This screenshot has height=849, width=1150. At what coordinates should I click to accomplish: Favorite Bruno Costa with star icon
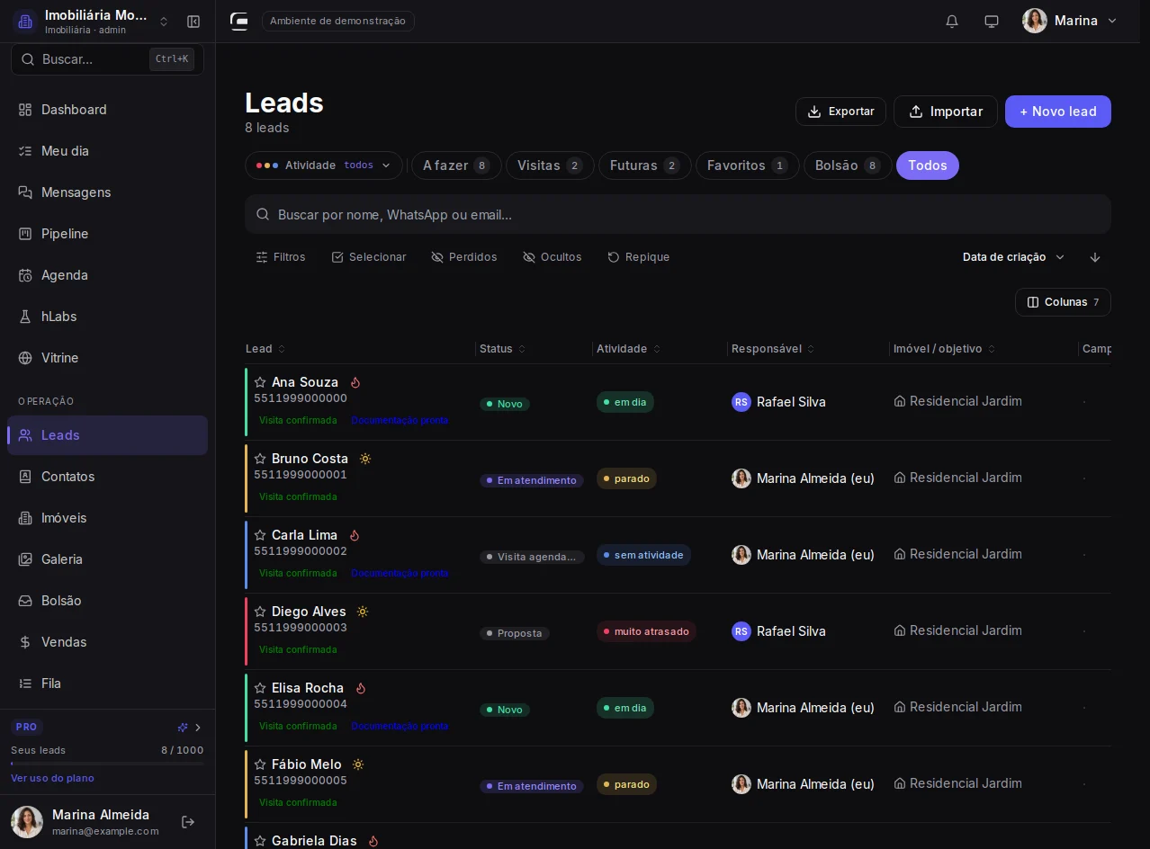(260, 459)
